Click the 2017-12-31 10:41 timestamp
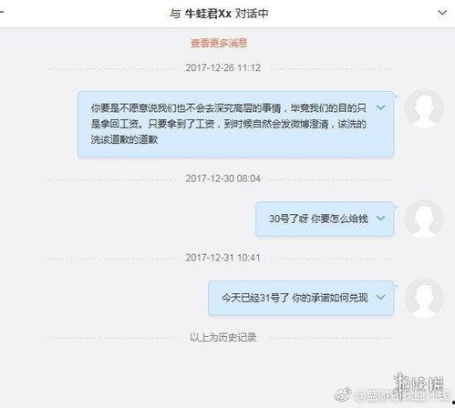455x408 pixels. point(223,258)
